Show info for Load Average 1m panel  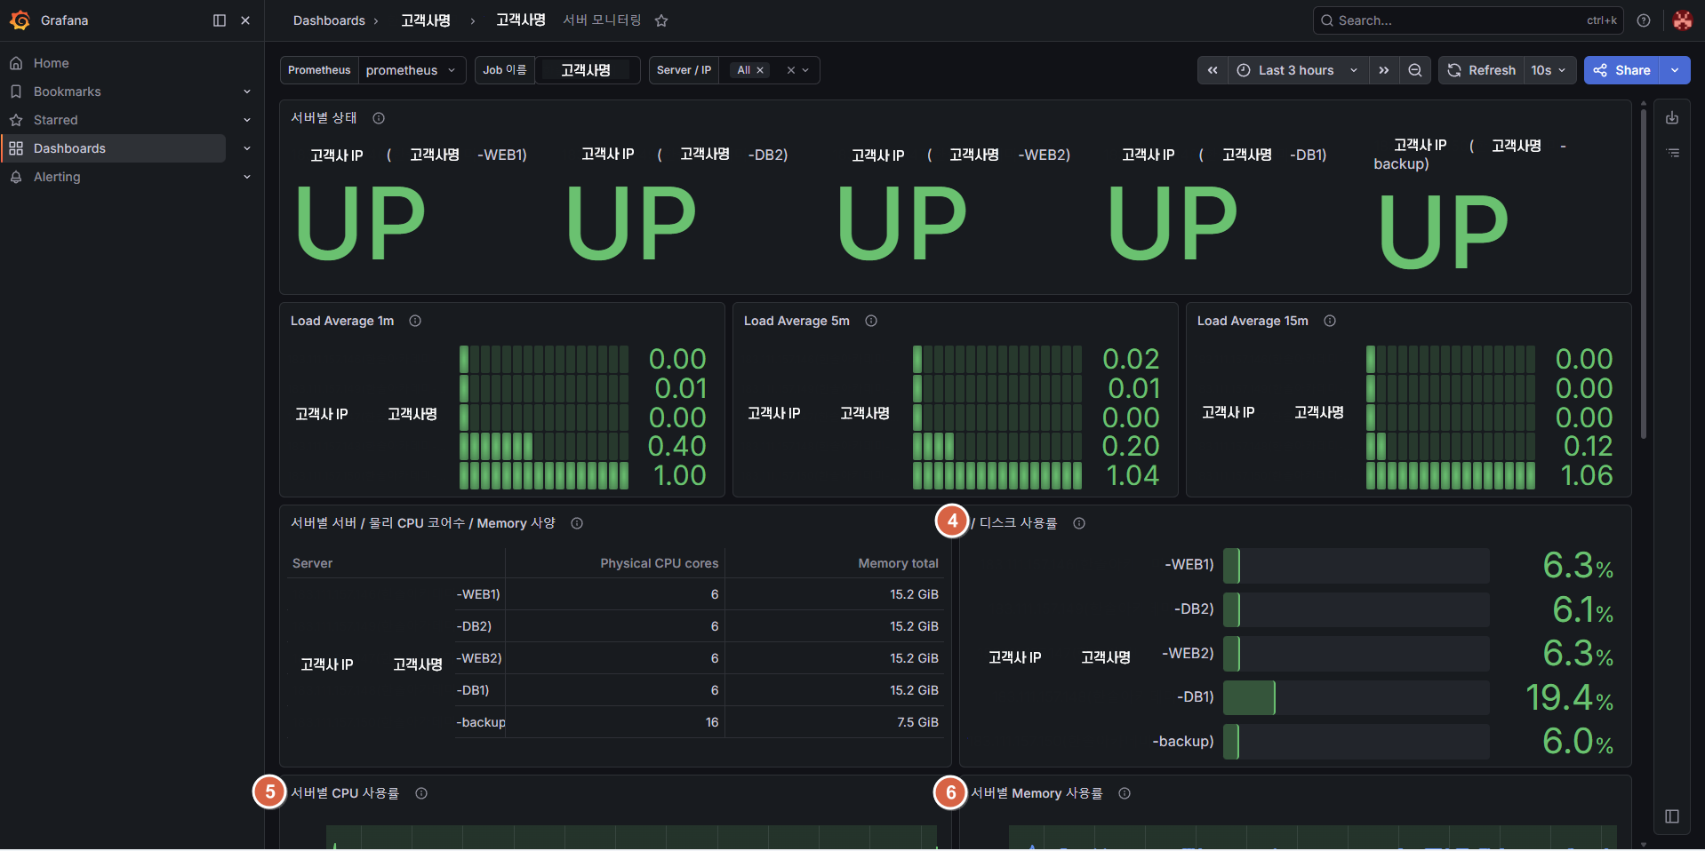click(x=415, y=321)
